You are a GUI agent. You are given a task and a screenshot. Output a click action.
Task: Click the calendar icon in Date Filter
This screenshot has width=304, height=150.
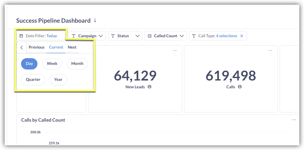point(21,36)
